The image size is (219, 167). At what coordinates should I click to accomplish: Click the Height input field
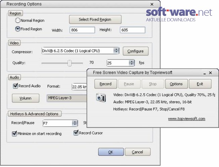point(132,30)
